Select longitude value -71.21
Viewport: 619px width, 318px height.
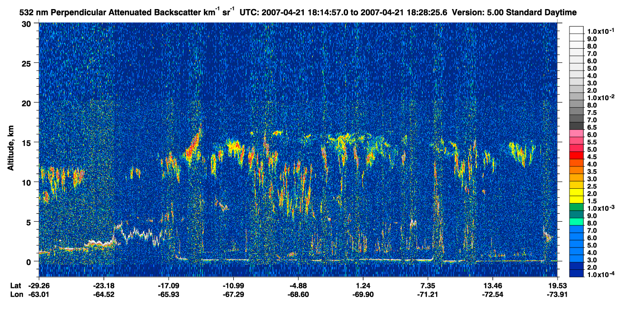click(428, 294)
